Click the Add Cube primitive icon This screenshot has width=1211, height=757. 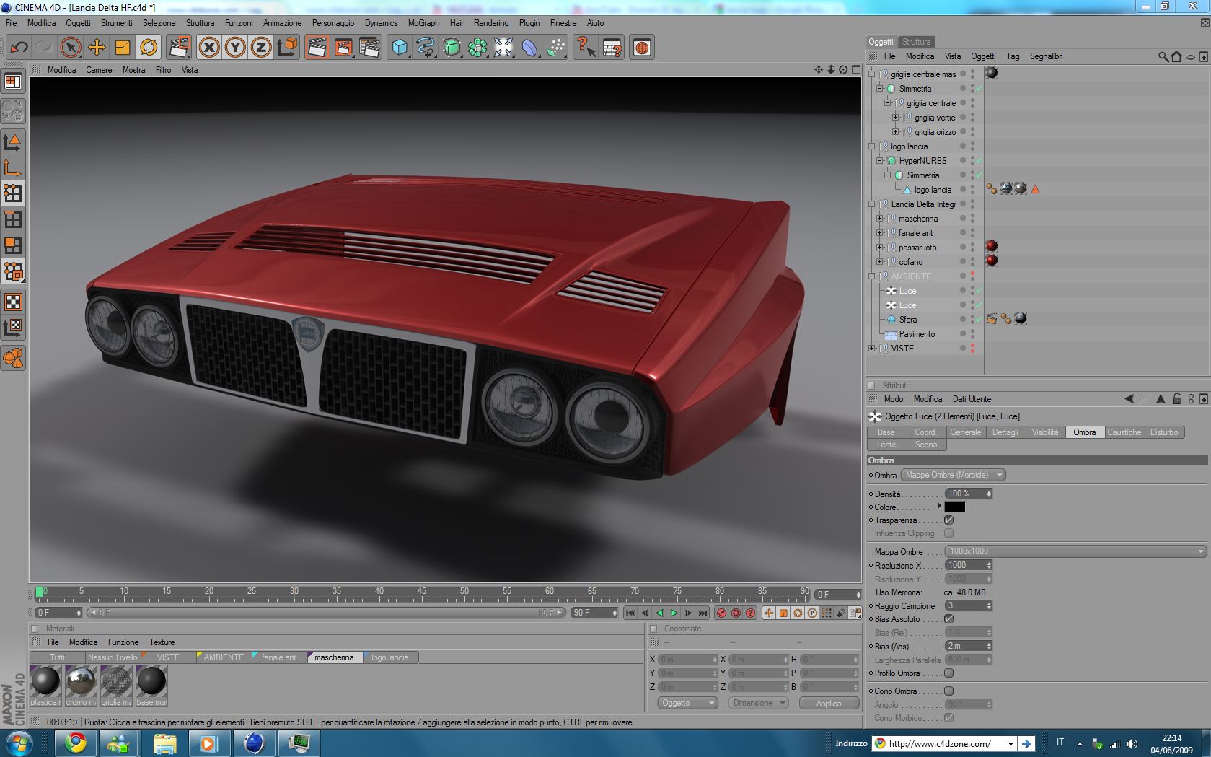[400, 48]
